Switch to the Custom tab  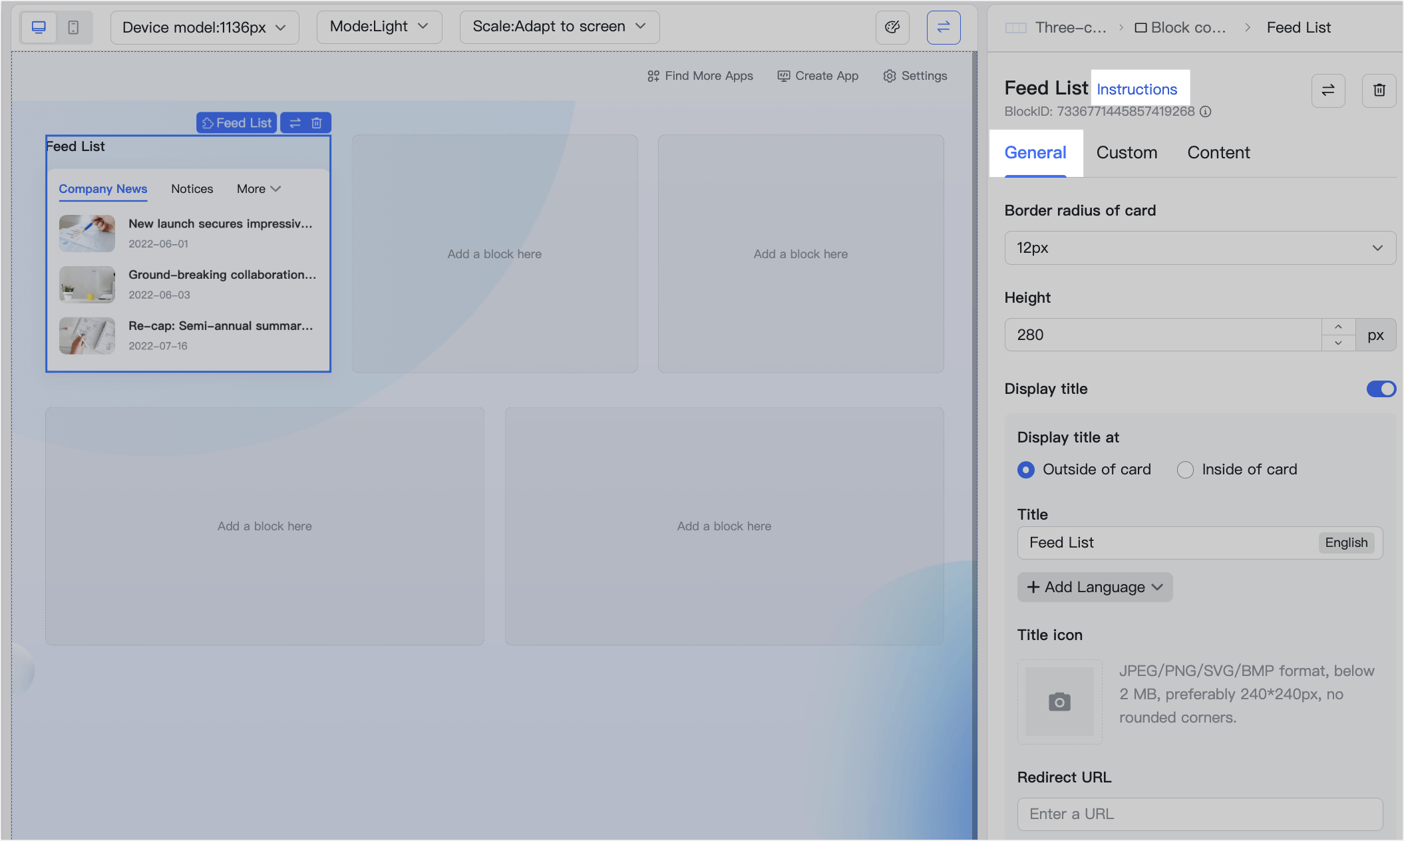point(1127,153)
